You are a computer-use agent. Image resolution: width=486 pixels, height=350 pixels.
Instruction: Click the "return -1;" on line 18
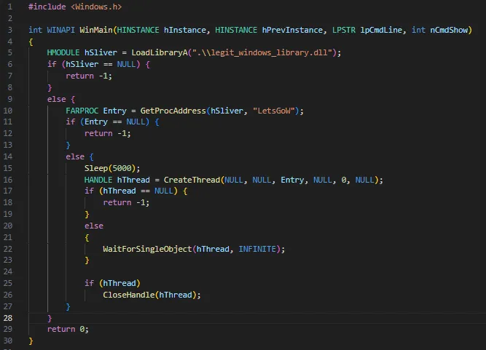click(126, 203)
